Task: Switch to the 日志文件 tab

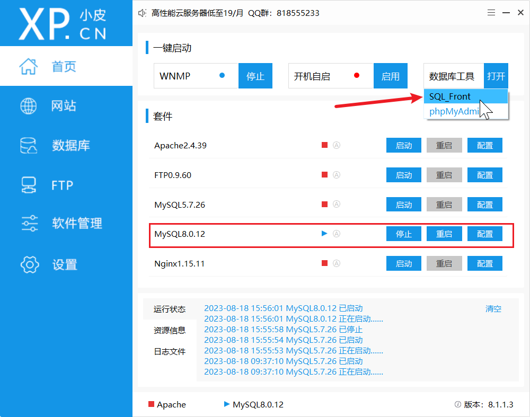Action: [170, 352]
